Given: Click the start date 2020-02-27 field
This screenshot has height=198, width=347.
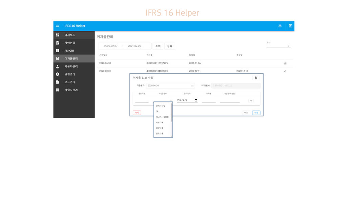Looking at the screenshot, I should [111, 46].
